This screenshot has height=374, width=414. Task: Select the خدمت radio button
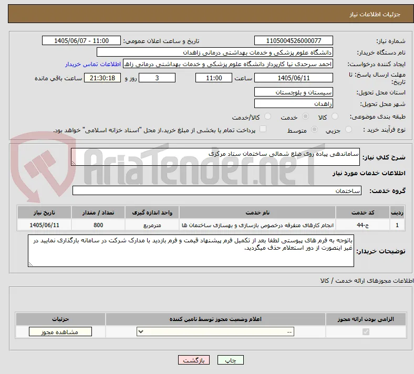305,116
